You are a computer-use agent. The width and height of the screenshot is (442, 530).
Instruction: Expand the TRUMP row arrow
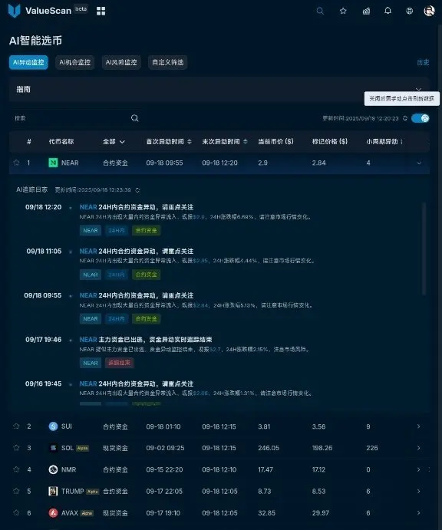coord(419,491)
